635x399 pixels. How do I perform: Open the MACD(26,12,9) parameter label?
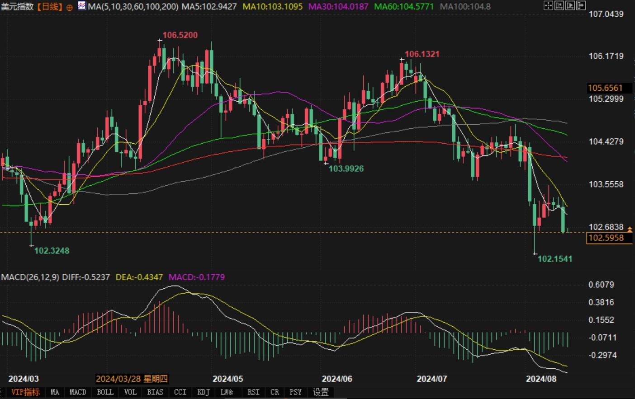click(30, 277)
